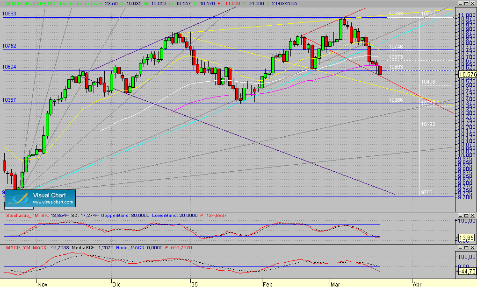Click the 'SD: 17,2744' reading
The height and width of the screenshot is (287, 477).
coord(85,215)
